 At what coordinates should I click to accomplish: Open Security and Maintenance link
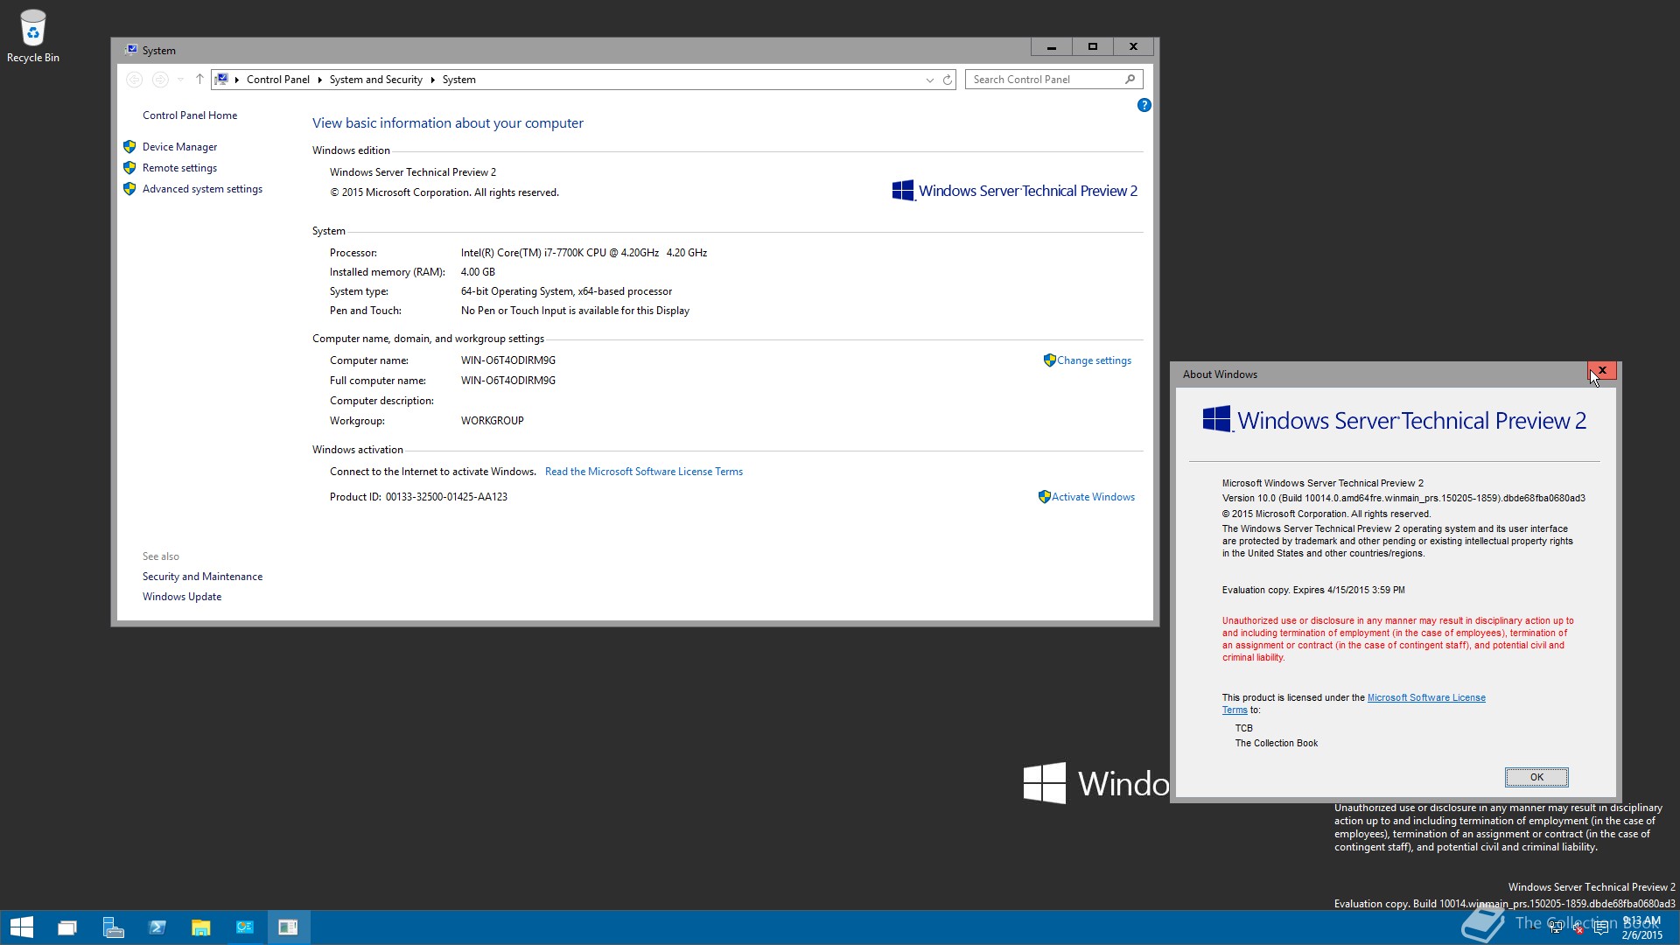tap(202, 577)
